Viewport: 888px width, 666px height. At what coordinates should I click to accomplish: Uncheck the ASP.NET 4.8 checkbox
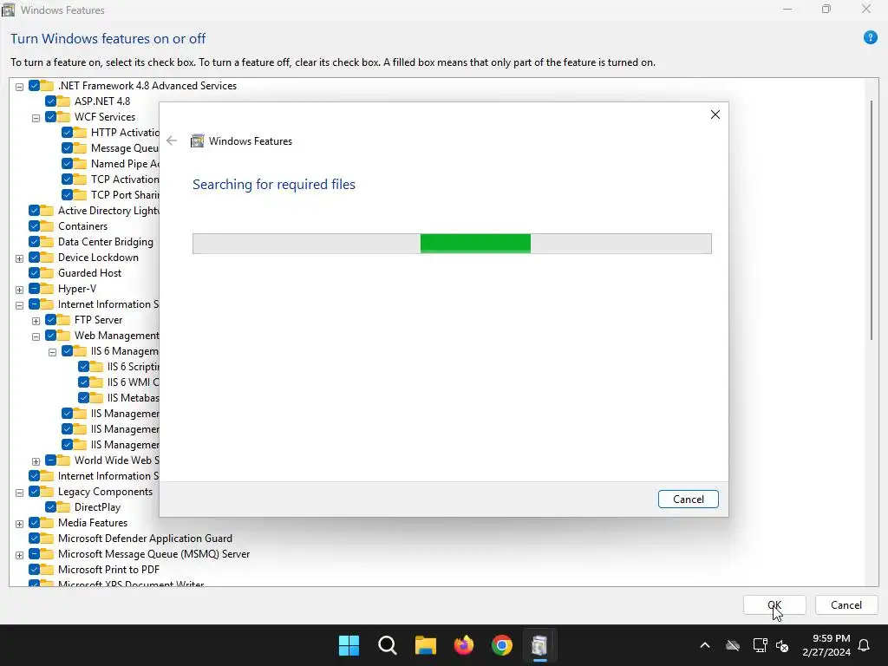pos(50,101)
